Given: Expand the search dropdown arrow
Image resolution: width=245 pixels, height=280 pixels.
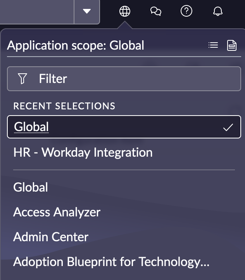Looking at the screenshot, I should point(87,11).
